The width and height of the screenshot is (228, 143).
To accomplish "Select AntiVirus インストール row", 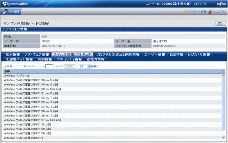I will [112, 76].
